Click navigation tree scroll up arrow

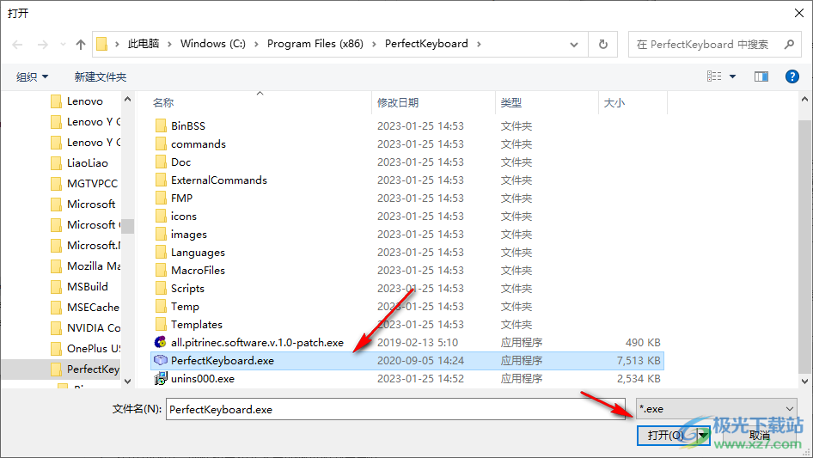coord(128,99)
